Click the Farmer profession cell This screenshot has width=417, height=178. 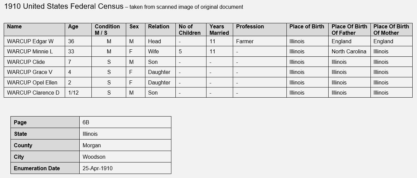260,41
